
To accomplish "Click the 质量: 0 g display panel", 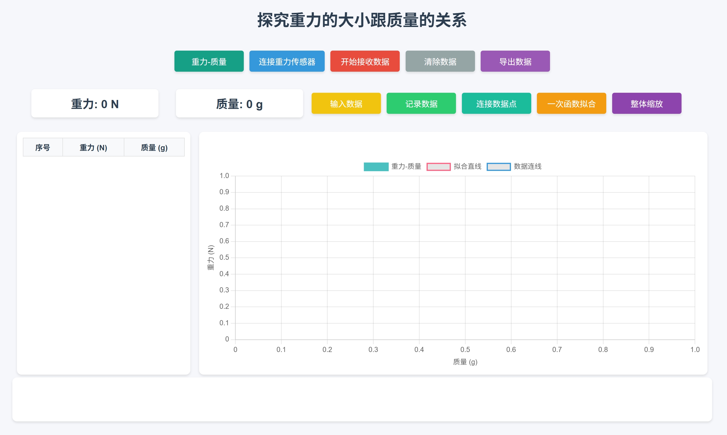I will point(239,103).
